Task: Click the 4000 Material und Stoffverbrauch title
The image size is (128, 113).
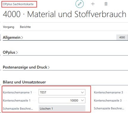Action: point(64,14)
